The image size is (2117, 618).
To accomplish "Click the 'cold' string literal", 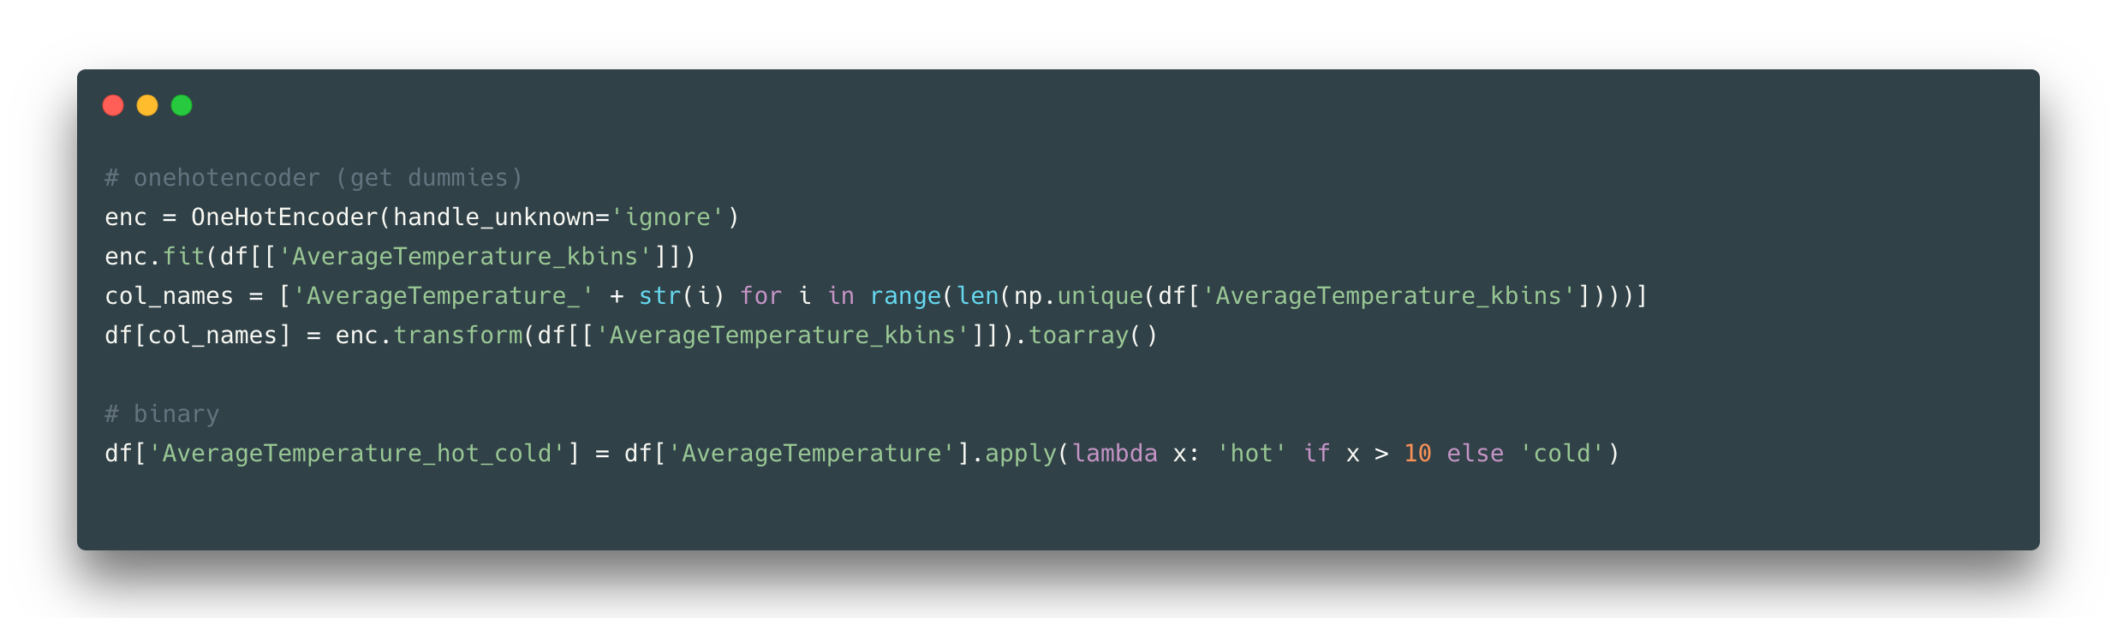I will coord(1561,454).
